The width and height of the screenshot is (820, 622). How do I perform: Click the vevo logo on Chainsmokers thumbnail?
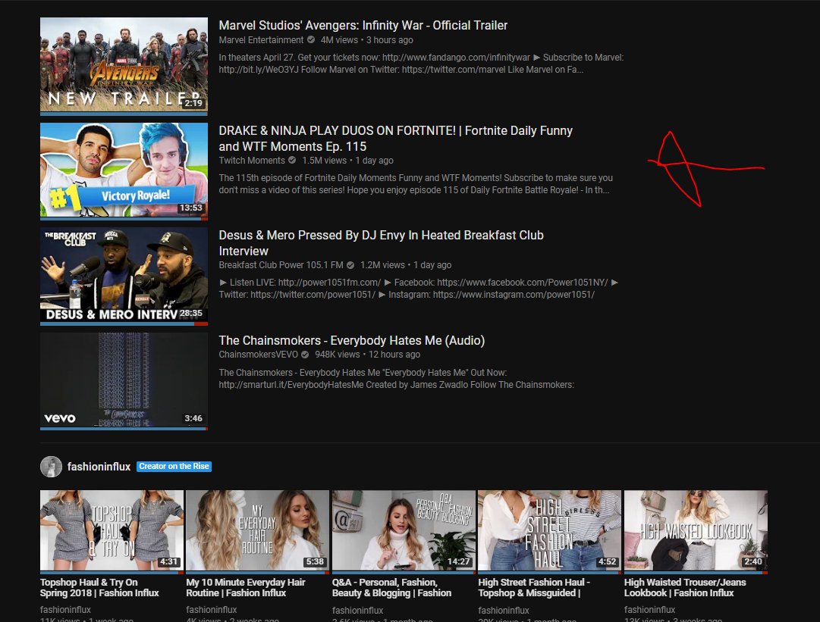[x=60, y=418]
